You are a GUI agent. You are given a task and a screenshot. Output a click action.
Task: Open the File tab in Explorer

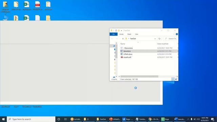(x=114, y=34)
